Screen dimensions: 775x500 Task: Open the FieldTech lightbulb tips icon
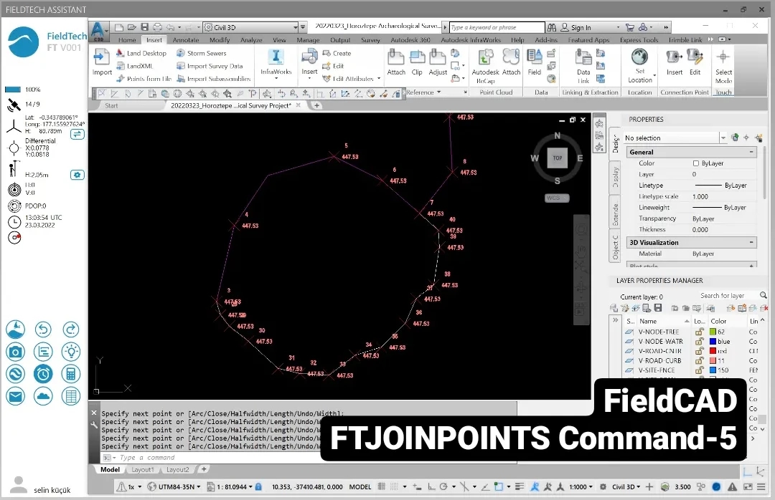(70, 352)
